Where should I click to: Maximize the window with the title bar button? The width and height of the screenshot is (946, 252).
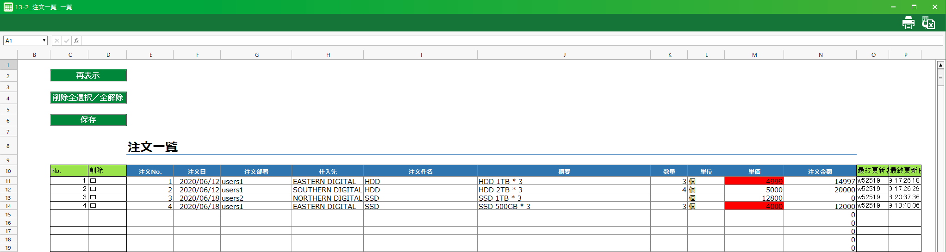(914, 7)
